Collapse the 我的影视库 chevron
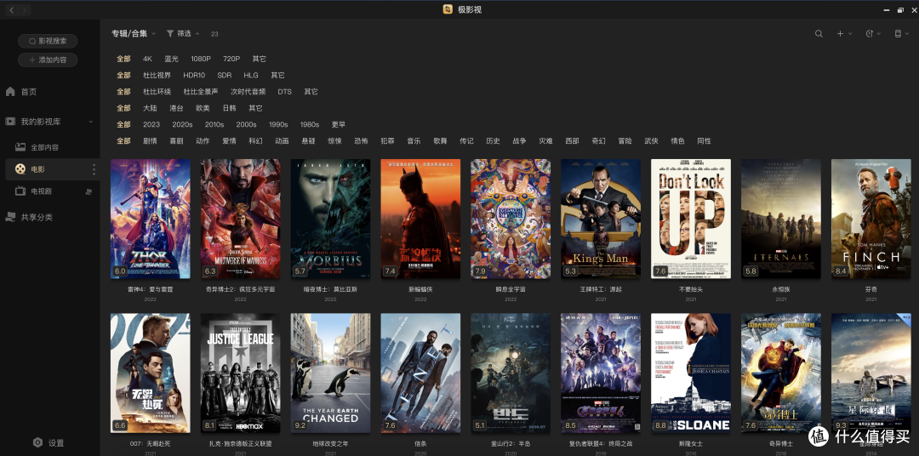Viewport: 919px width, 456px height. pos(91,122)
